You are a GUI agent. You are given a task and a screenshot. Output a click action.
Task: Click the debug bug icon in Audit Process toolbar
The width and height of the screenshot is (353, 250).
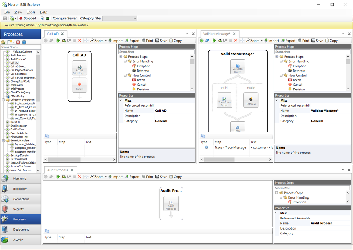[x=64, y=177]
